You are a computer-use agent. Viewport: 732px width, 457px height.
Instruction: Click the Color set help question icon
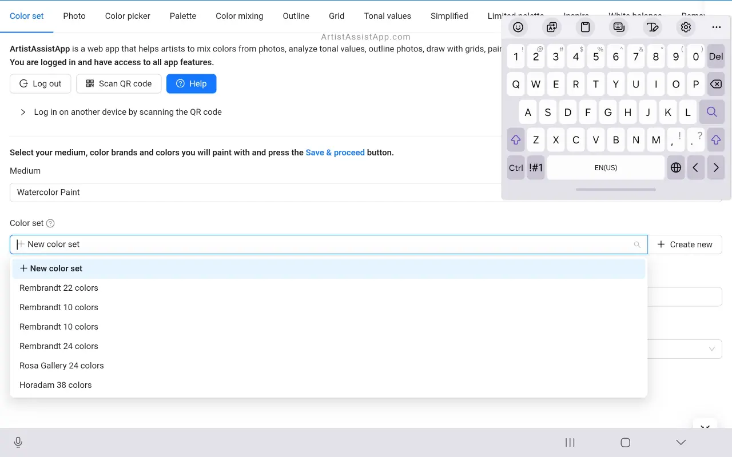point(50,223)
